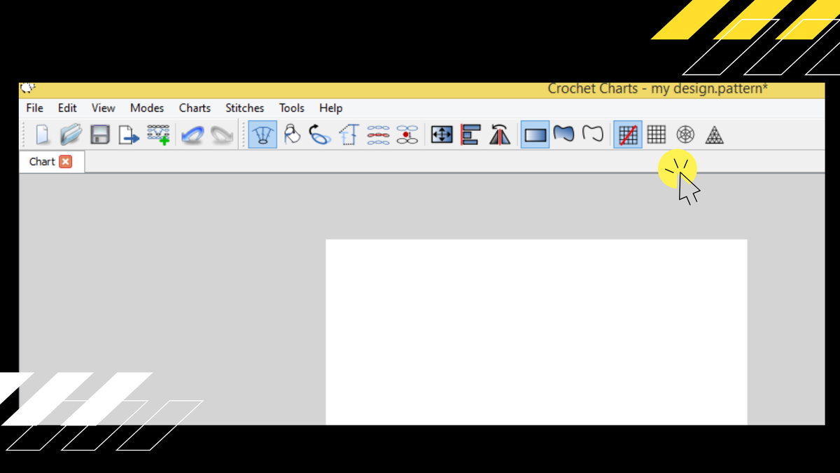Select the stitch mode fan icon
This screenshot has height=473, width=840.
point(262,135)
